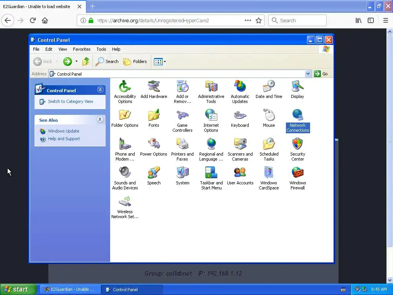Open System properties icon

click(182, 176)
